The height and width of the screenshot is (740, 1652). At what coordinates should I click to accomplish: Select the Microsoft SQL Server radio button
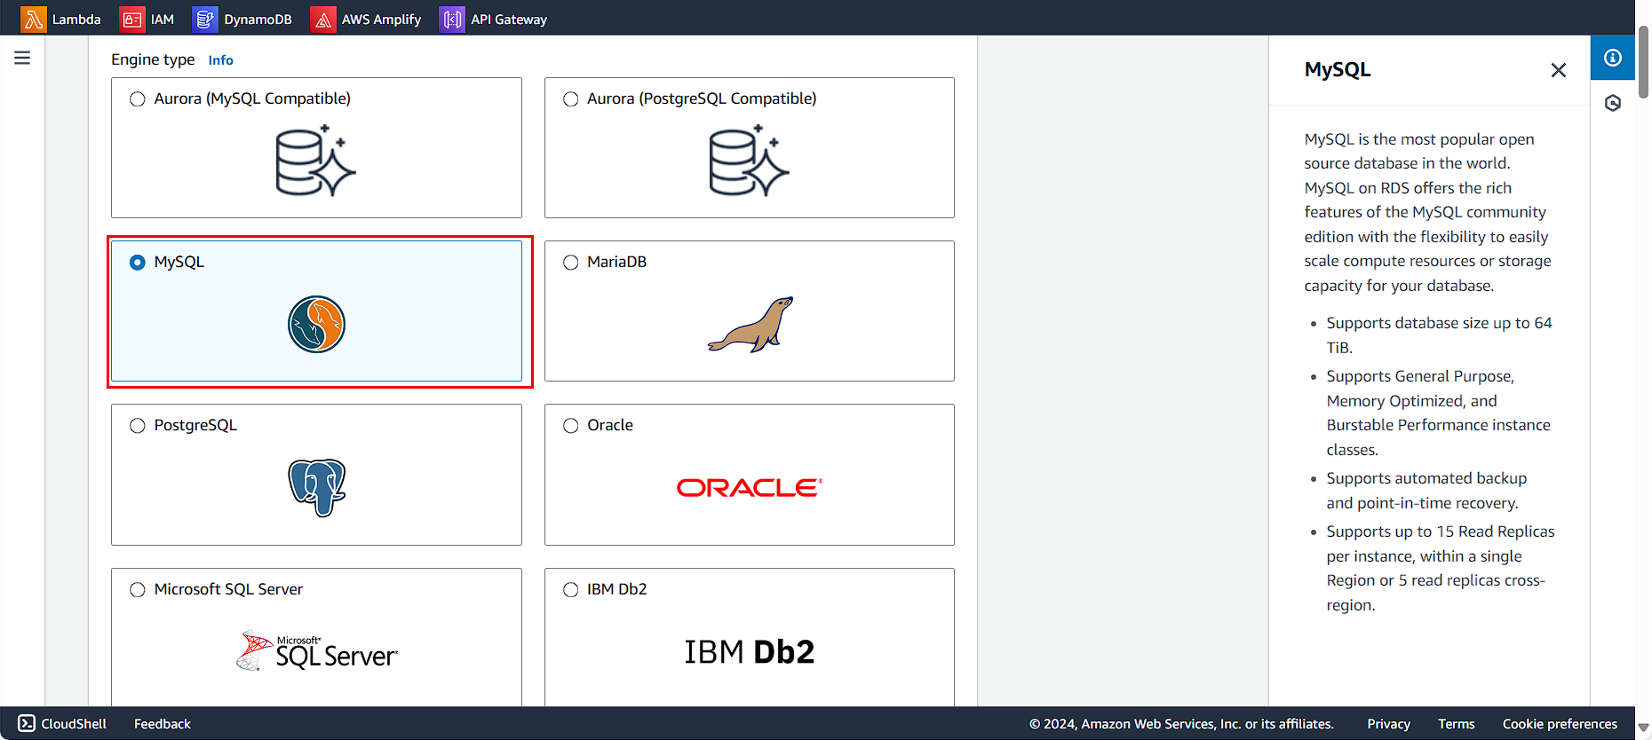tap(138, 590)
